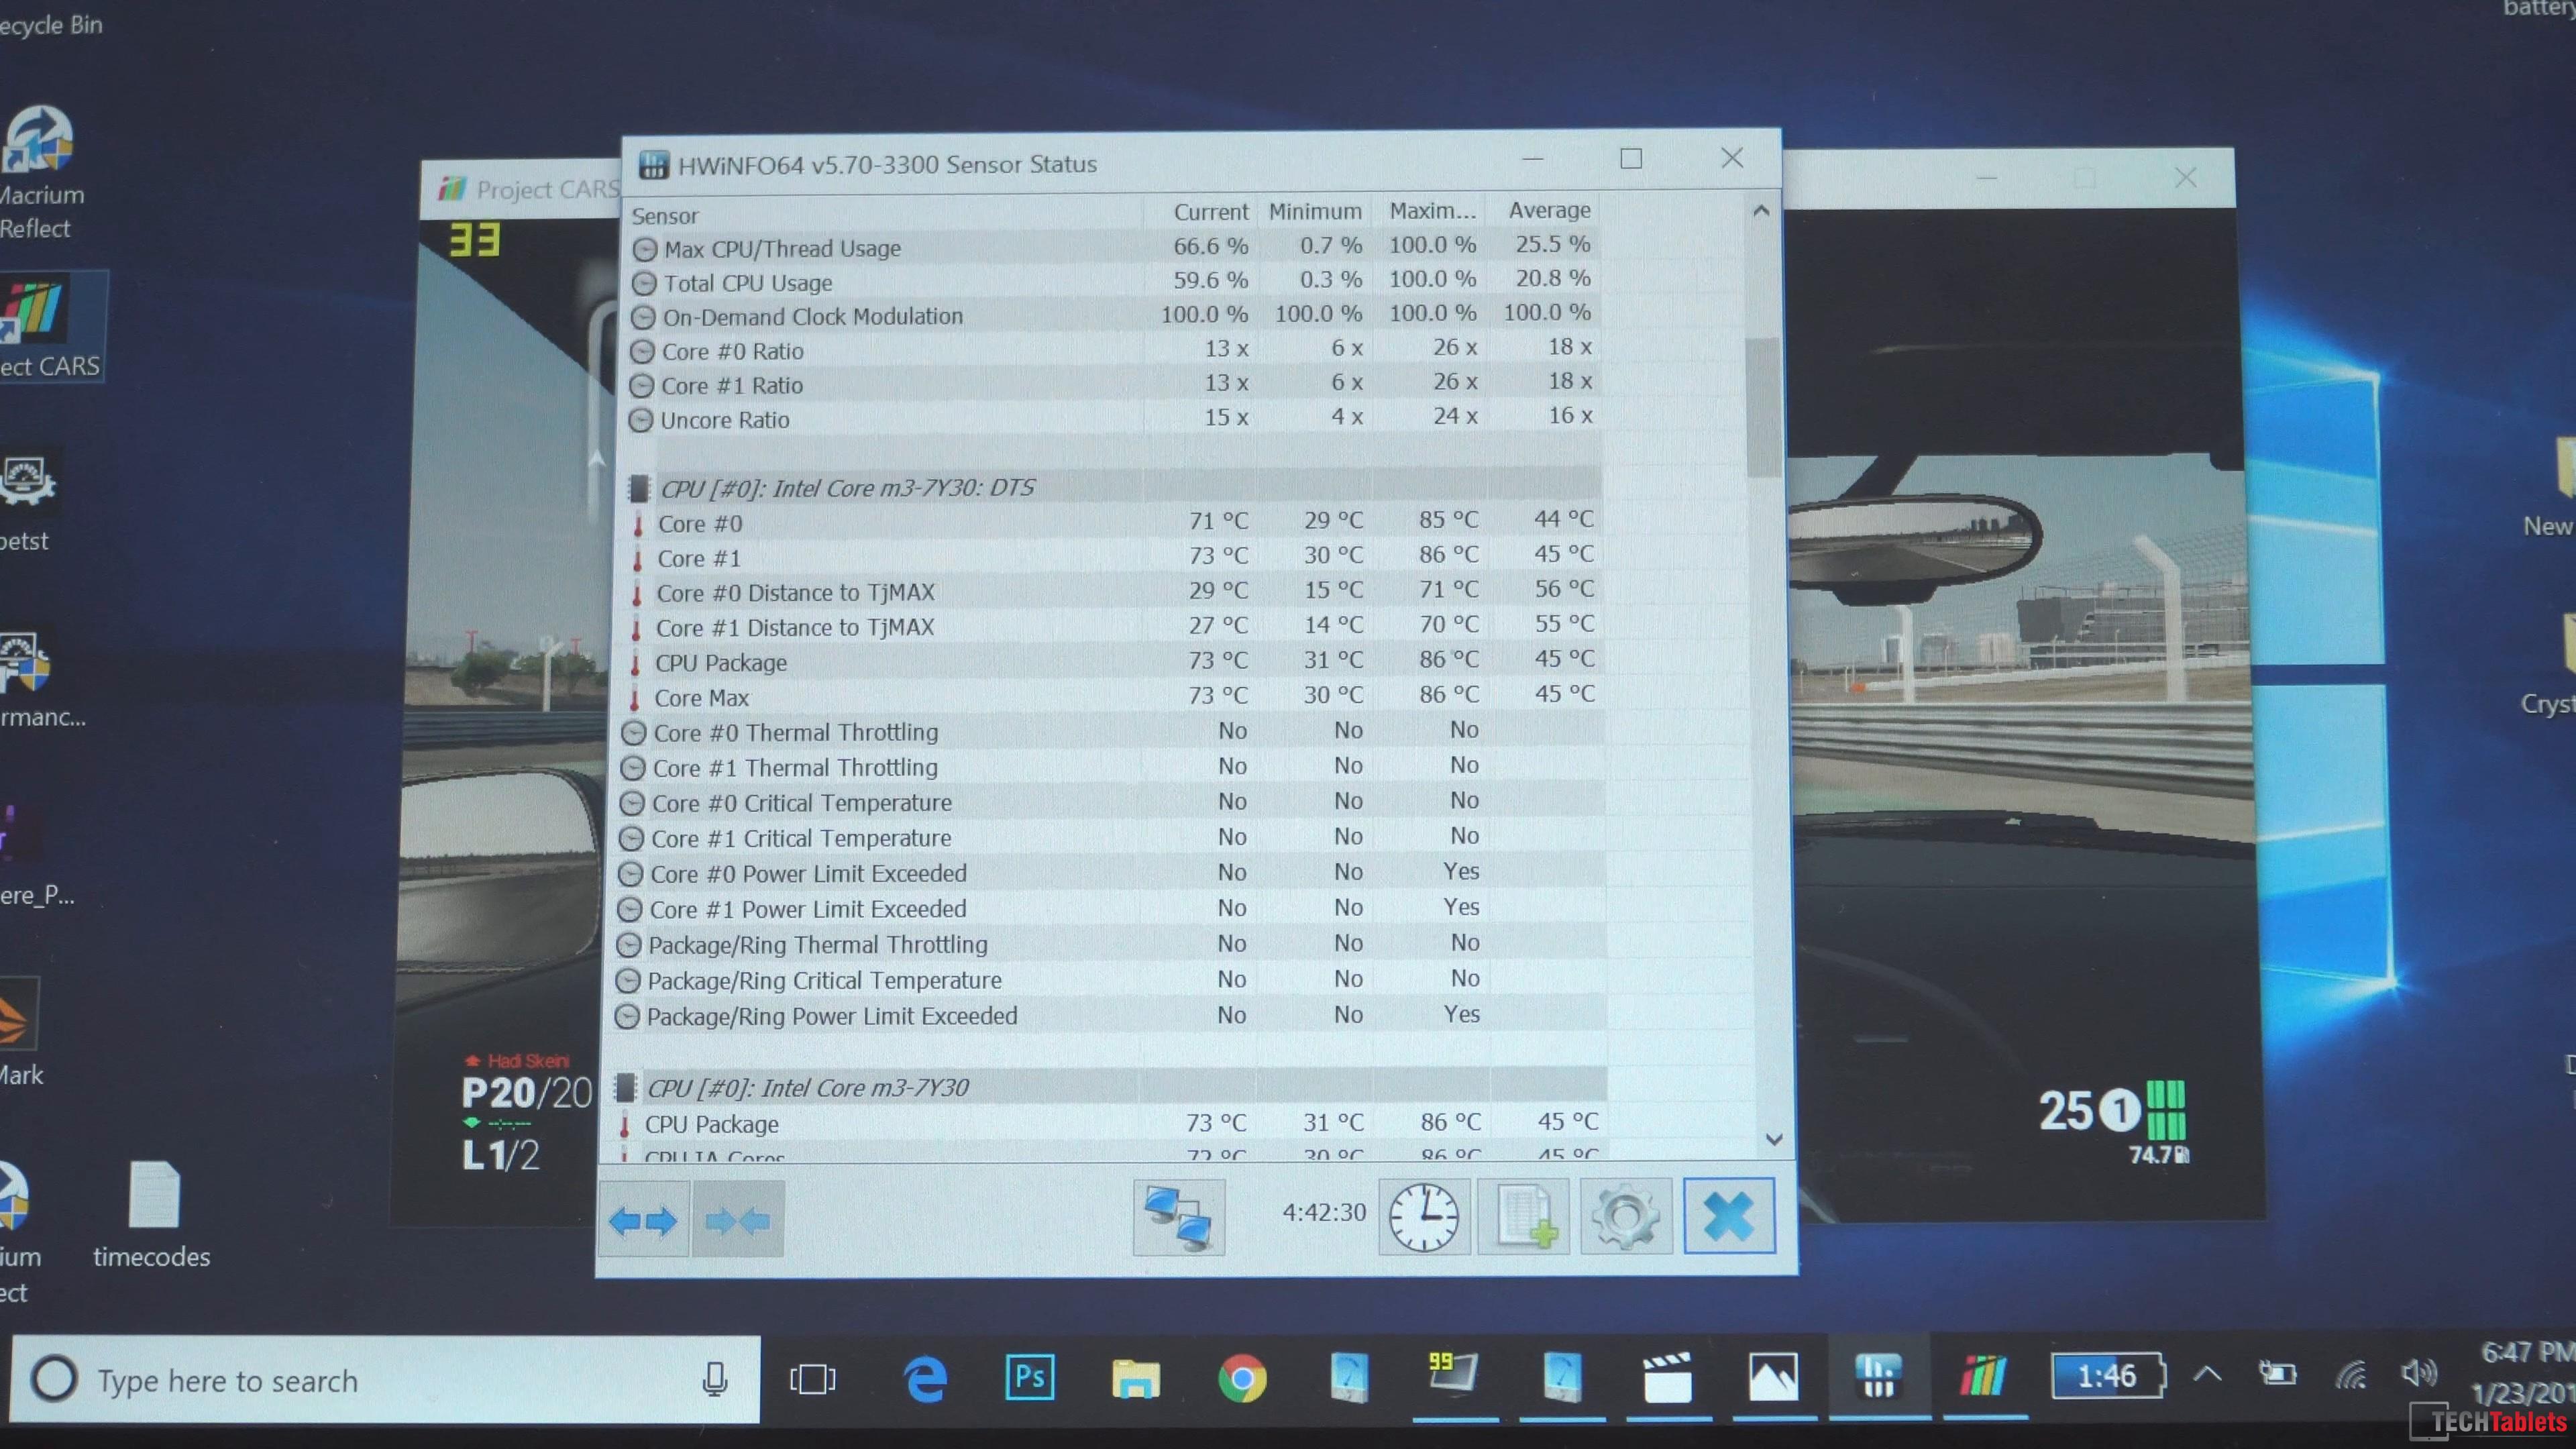This screenshot has height=1449, width=2576.
Task: Open HWiNFO sensor settings gear
Action: pyautogui.click(x=1626, y=1216)
